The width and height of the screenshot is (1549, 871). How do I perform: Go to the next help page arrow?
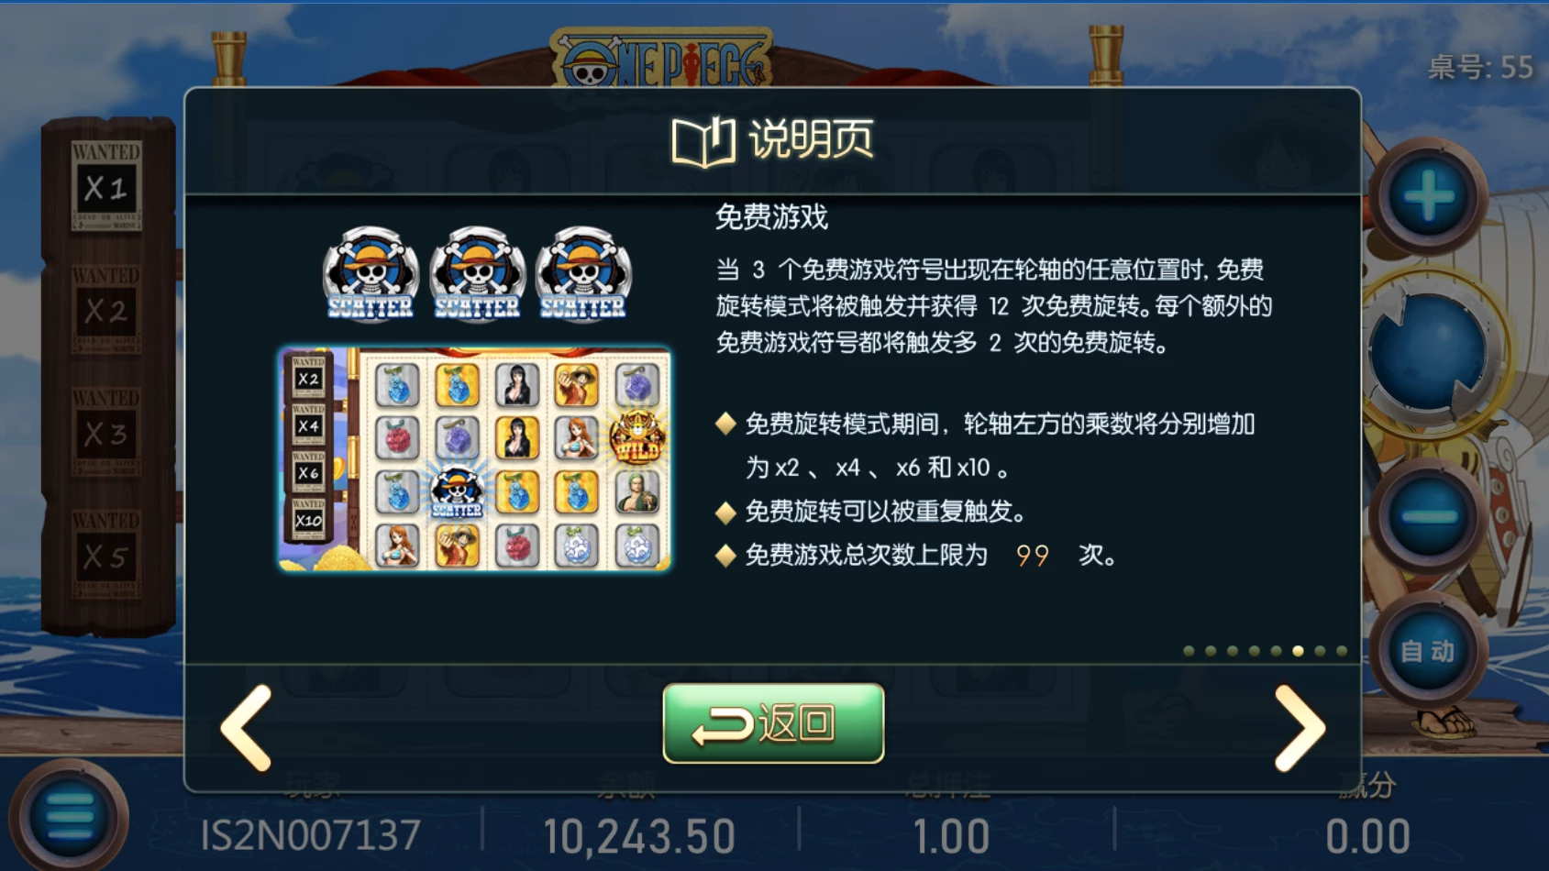[x=1300, y=727]
